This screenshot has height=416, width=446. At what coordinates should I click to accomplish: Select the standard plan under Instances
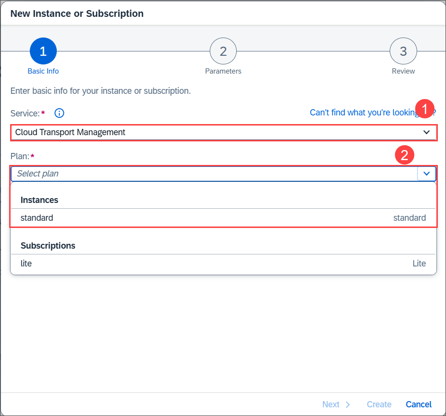[223, 218]
